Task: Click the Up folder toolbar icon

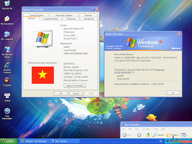Action: 148,135
